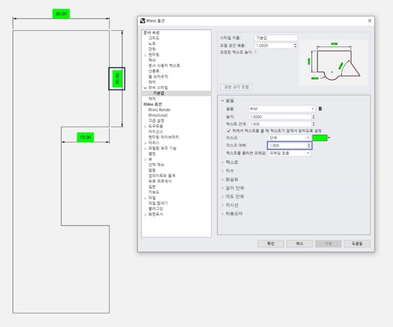Collapse the 글꼴 section
The width and height of the screenshot is (393, 327).
tap(222, 101)
